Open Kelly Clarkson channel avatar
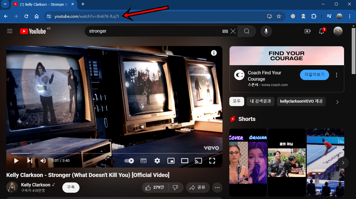This screenshot has height=199, width=356. (x=12, y=187)
